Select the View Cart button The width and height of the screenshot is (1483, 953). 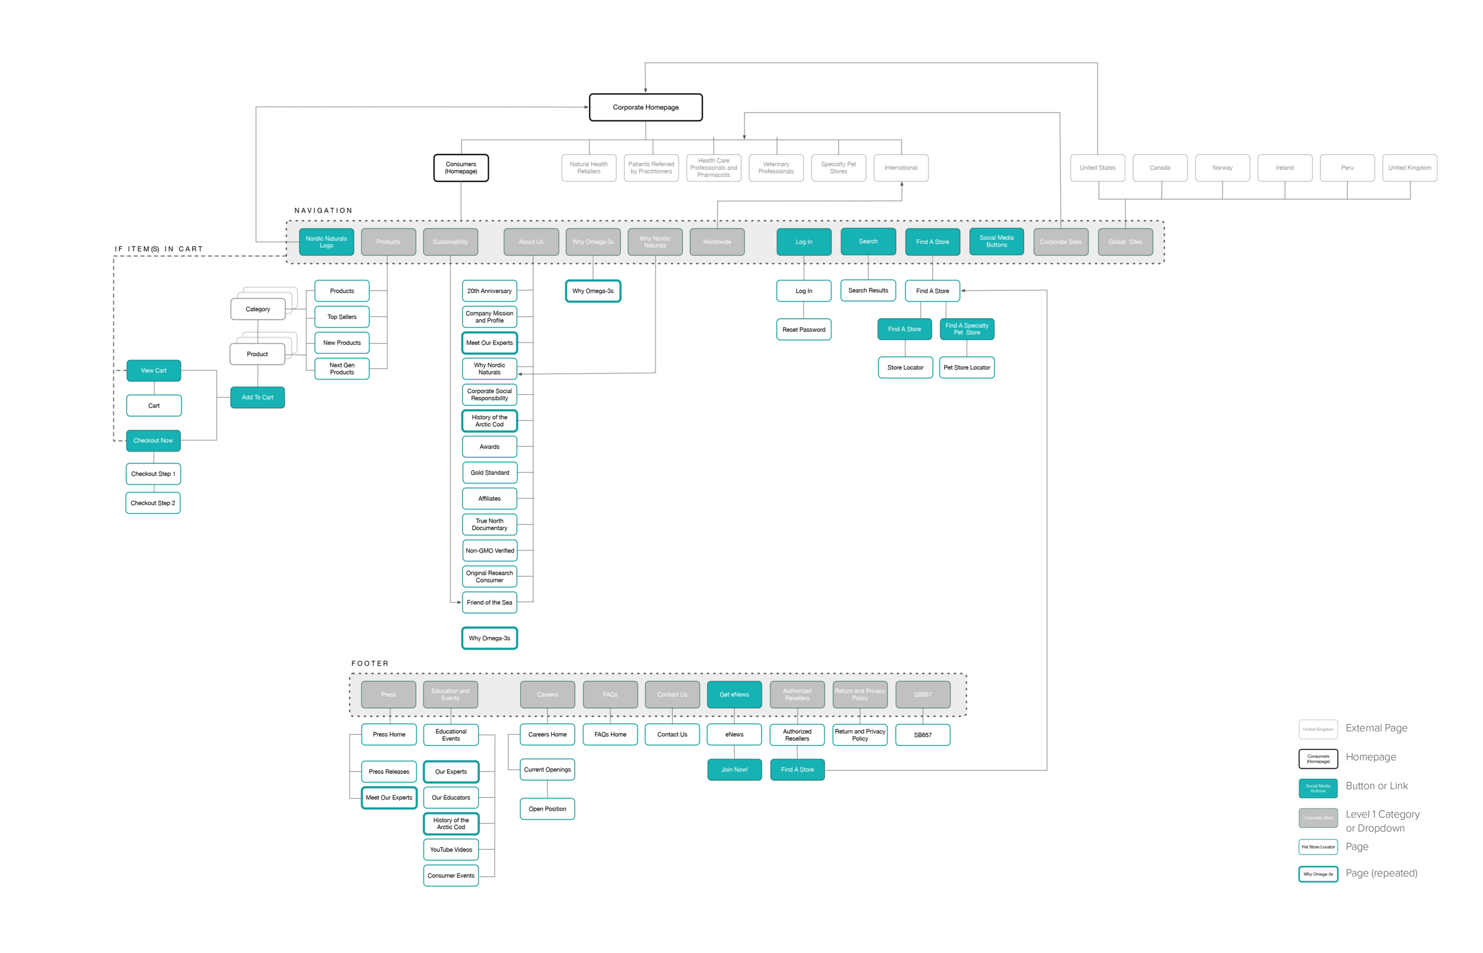point(154,370)
